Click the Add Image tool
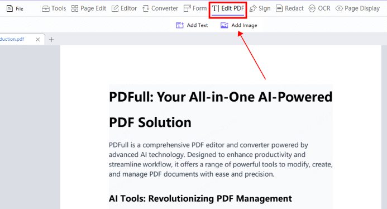Screen dimensions: 387x209 (238, 25)
